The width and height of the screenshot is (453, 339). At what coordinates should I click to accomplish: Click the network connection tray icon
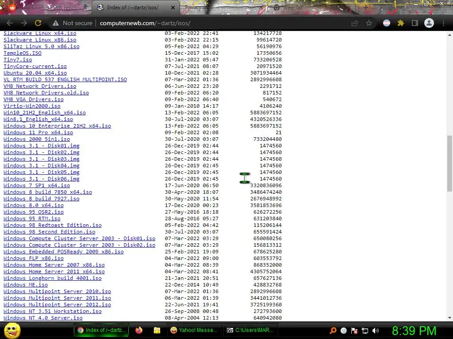pyautogui.click(x=365, y=331)
